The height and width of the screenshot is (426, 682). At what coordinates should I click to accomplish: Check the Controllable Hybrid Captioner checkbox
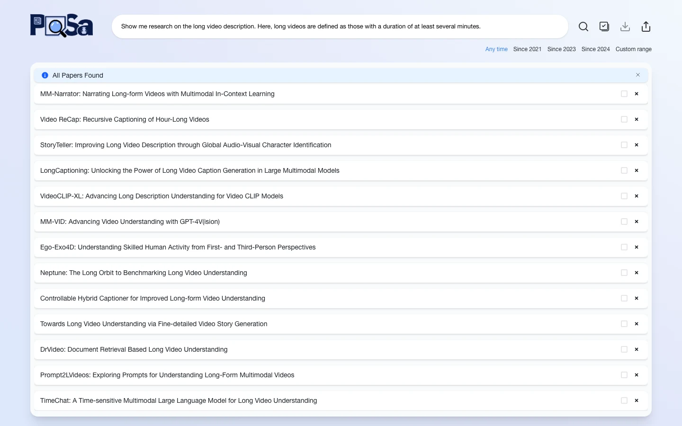[x=624, y=298]
